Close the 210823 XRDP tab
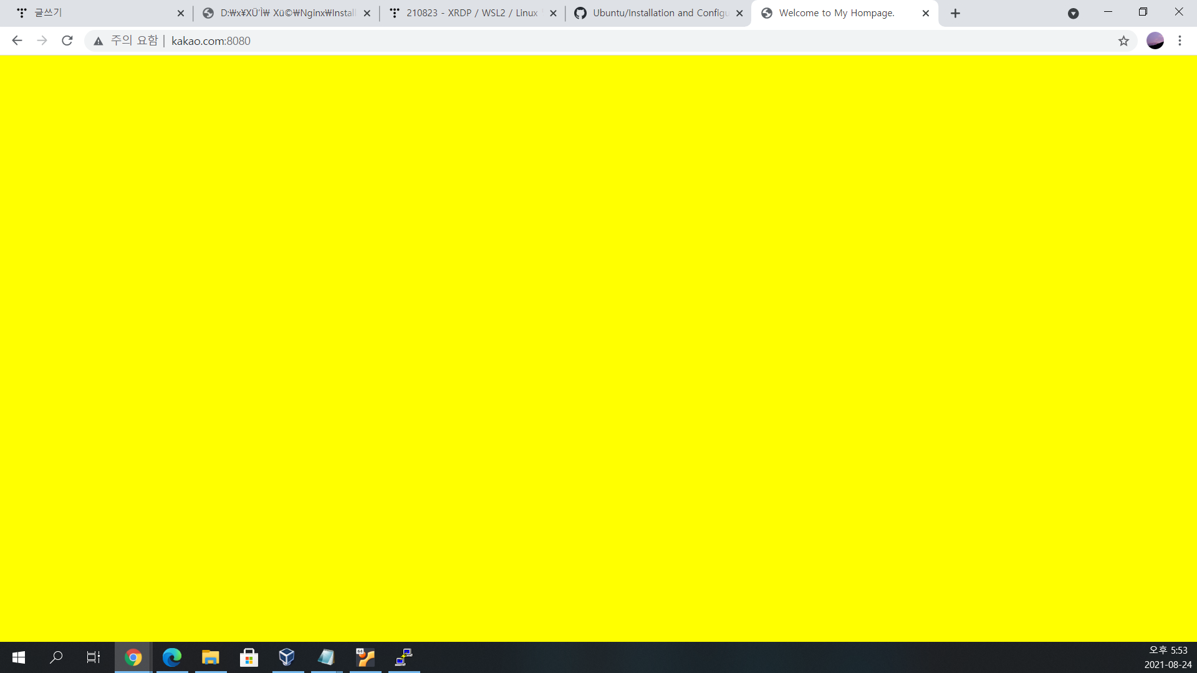This screenshot has height=673, width=1197. tap(553, 13)
